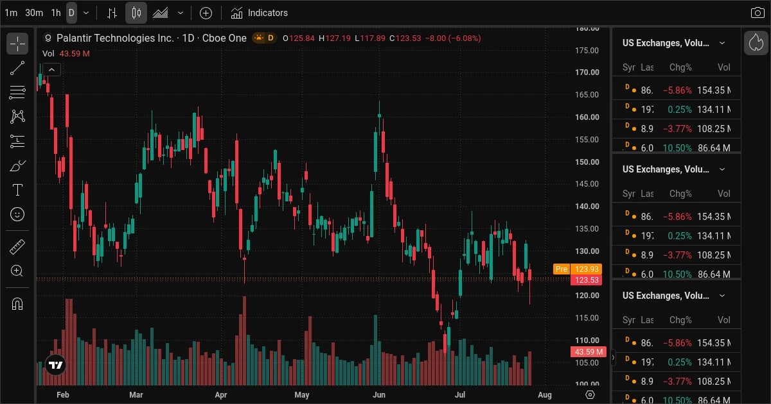Viewport: 771px width, 404px height.
Task: Expand middle US Exchanges hotlist dropdown
Action: click(x=722, y=169)
